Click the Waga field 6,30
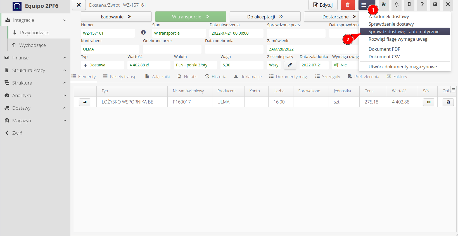Image resolution: width=458 pixels, height=236 pixels. pyautogui.click(x=242, y=65)
